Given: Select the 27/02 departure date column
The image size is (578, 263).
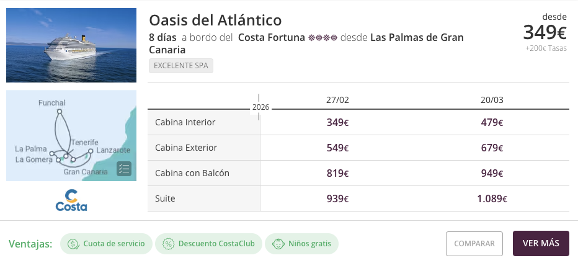Looking at the screenshot, I should (x=337, y=100).
